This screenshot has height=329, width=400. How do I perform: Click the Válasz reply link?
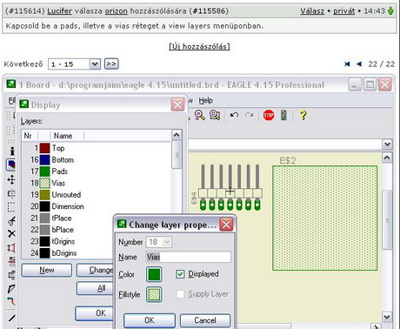(x=312, y=11)
